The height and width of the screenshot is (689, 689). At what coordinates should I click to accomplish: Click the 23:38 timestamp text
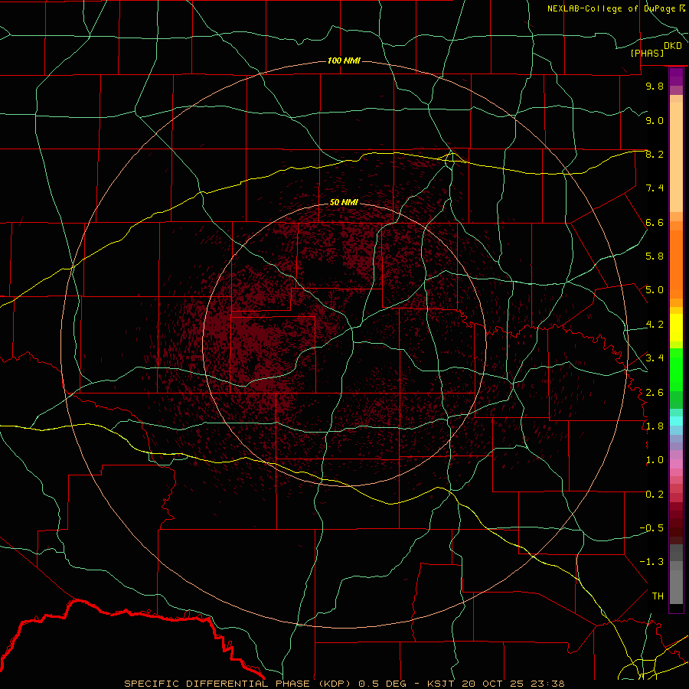click(x=547, y=684)
